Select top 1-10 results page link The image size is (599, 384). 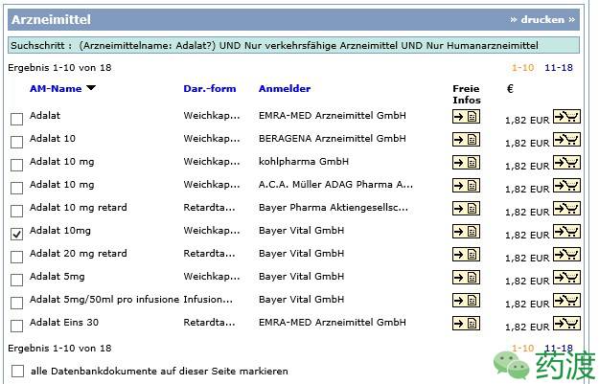[x=522, y=68]
